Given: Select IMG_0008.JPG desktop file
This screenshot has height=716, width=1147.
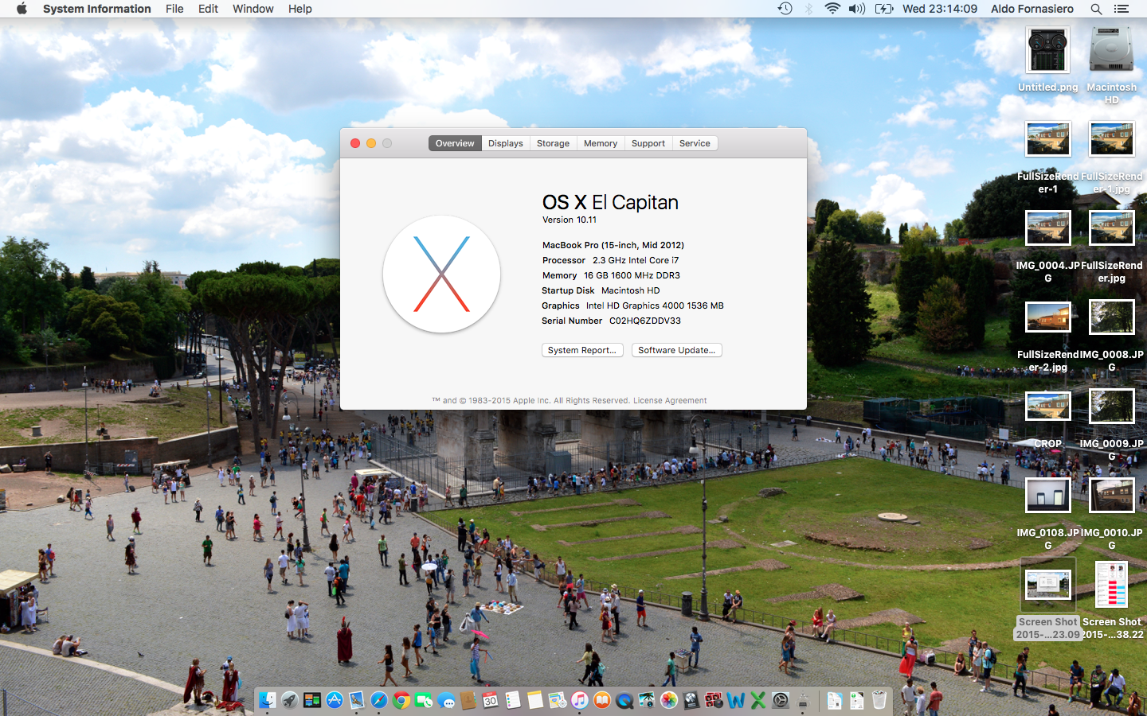Looking at the screenshot, I should click(1112, 336).
